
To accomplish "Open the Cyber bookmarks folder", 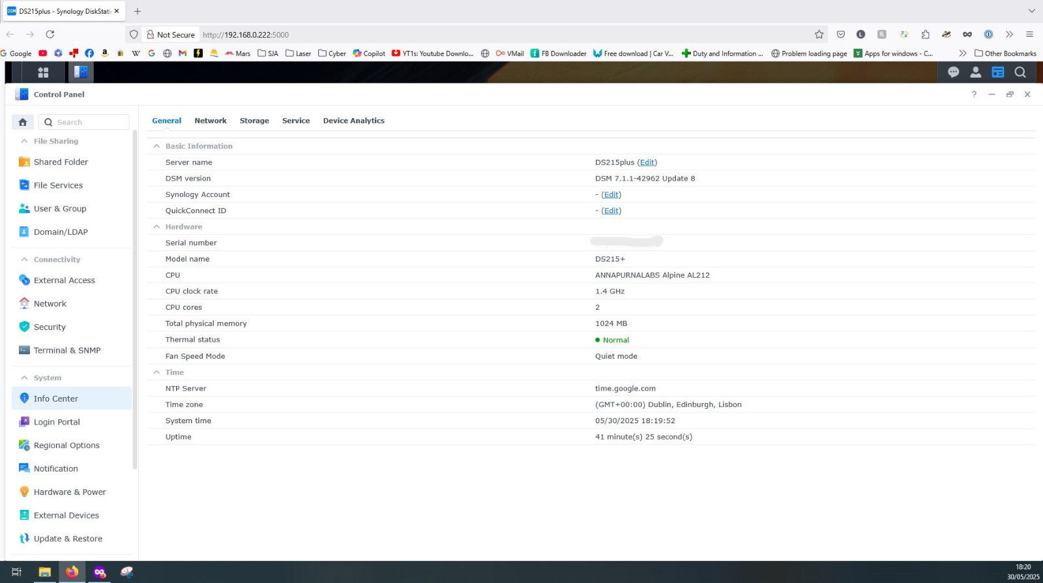I will point(332,53).
